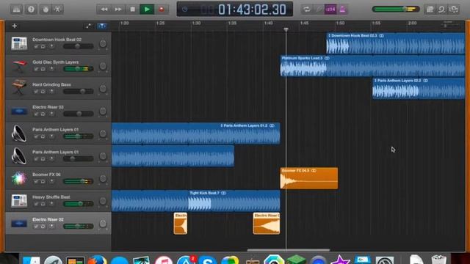This screenshot has width=470, height=264.
Task: Toggle the blue Catch playhead button
Action: (x=102, y=26)
